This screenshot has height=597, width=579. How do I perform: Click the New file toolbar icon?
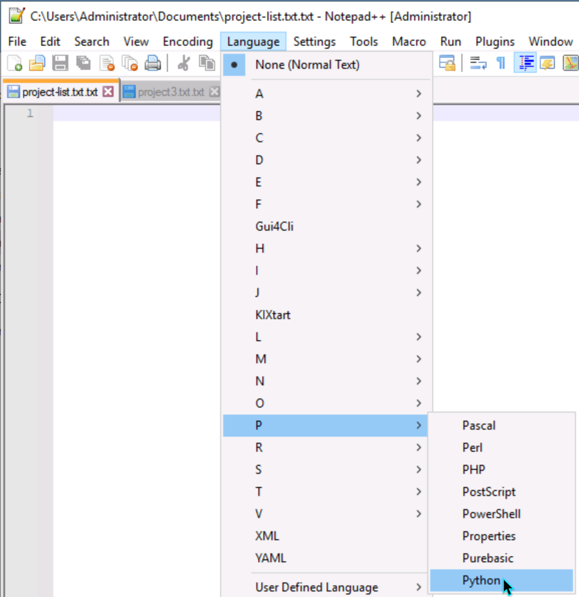click(x=15, y=63)
